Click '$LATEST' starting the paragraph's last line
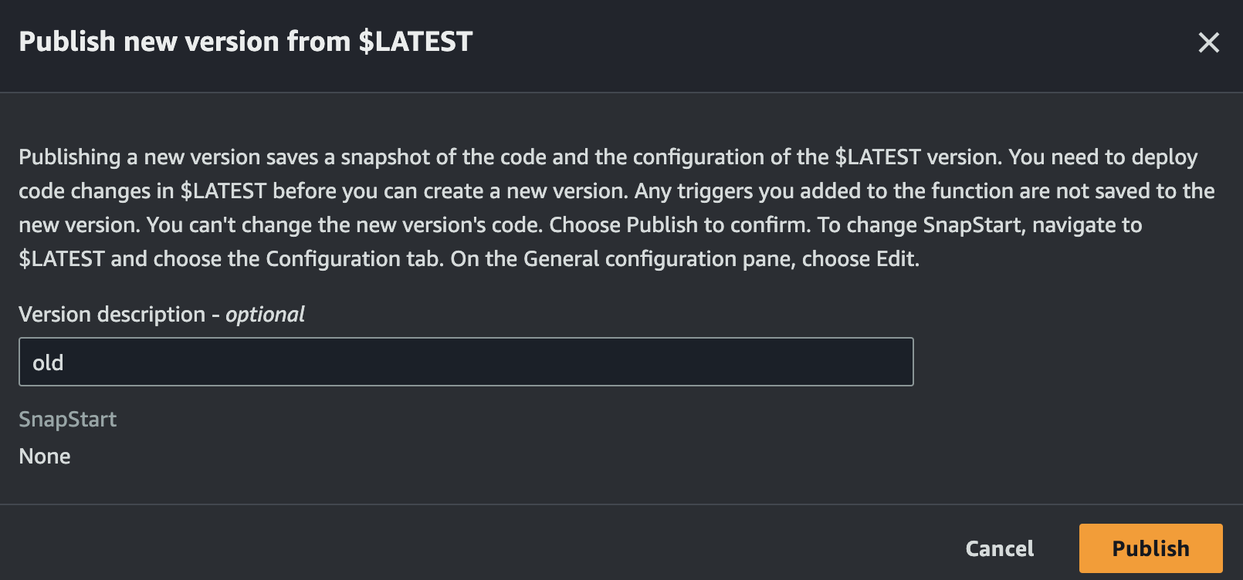Image resolution: width=1243 pixels, height=580 pixels. coord(62,259)
